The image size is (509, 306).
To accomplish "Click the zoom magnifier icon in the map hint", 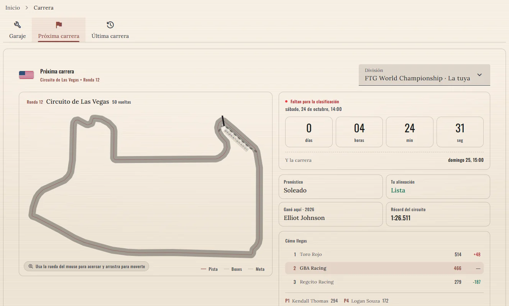I will click(x=31, y=266).
